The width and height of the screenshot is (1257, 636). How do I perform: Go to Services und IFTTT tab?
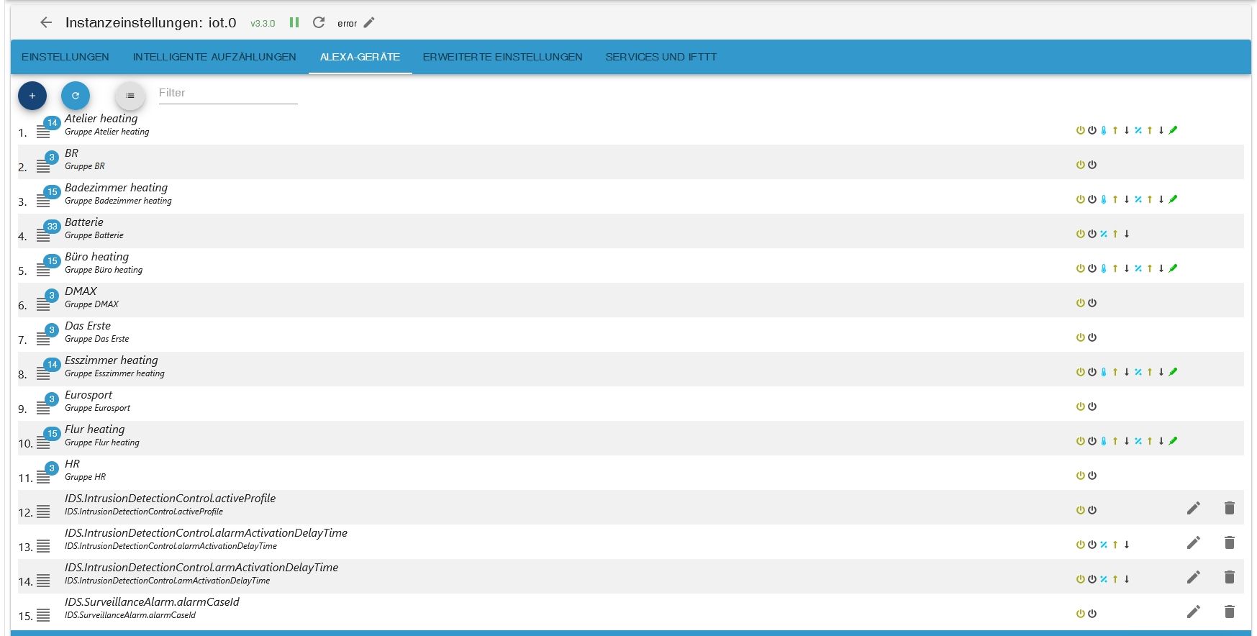click(661, 57)
